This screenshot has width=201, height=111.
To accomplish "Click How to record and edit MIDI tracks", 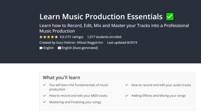I will pos(78,96).
